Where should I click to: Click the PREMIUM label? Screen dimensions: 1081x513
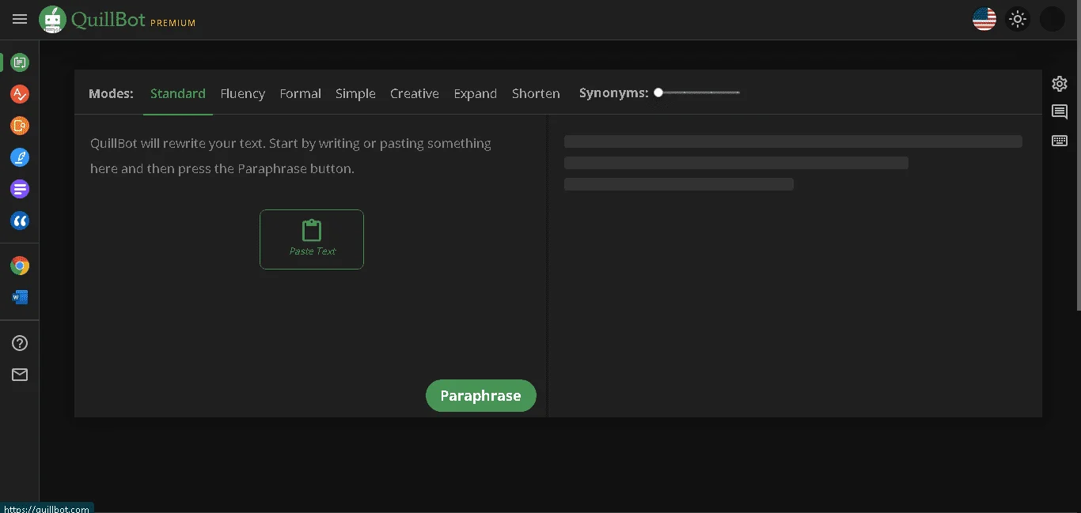point(173,23)
